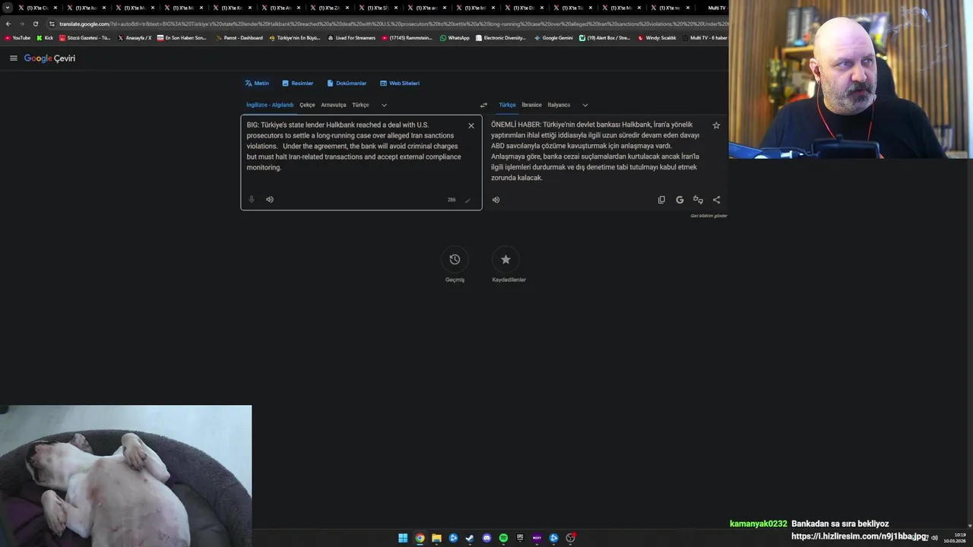Switch to the Metin tab

point(257,84)
